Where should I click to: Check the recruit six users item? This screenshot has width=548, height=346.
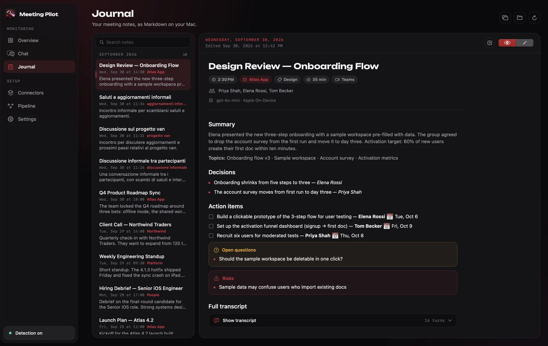[211, 236]
